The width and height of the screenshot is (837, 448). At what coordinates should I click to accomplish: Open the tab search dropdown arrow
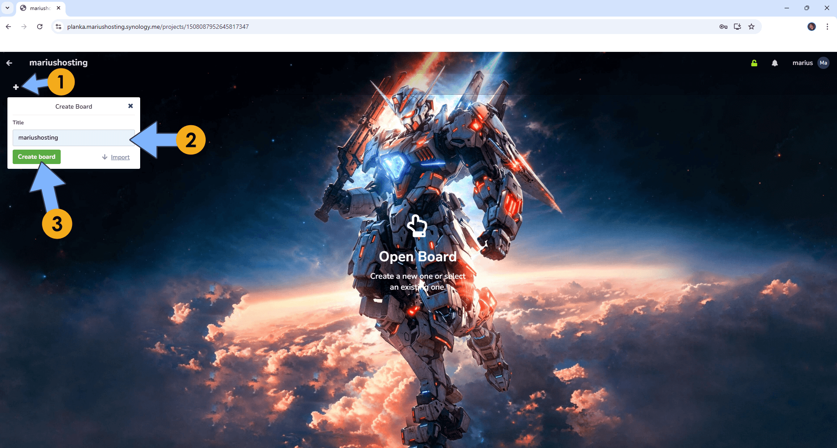pyautogui.click(x=7, y=8)
